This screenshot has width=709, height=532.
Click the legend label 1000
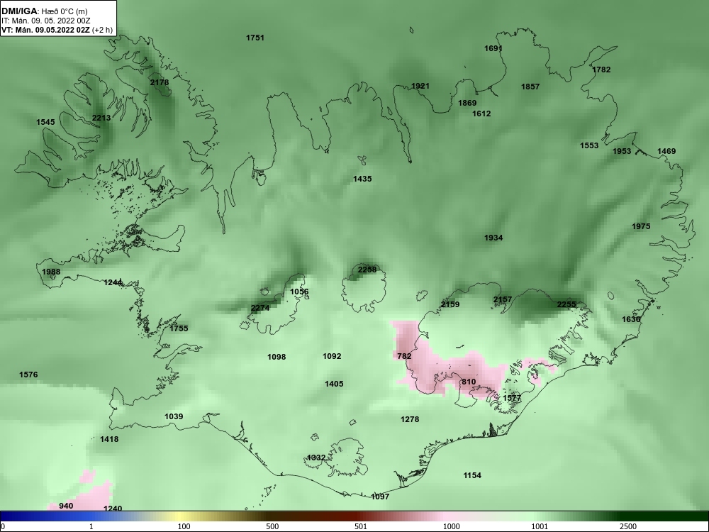pyautogui.click(x=451, y=526)
